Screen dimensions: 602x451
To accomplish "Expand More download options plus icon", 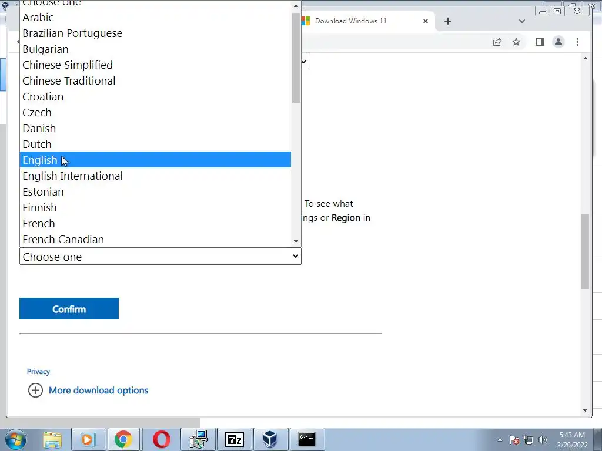I will [x=35, y=391].
